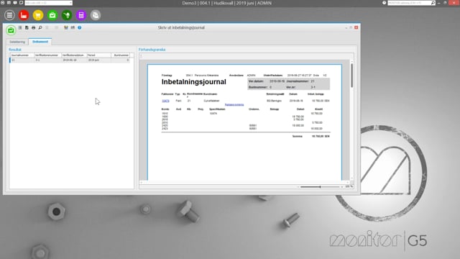Image resolution: width=460 pixels, height=259 pixels.
Task: Open invoice link 10474 in preview
Action: tap(165, 101)
